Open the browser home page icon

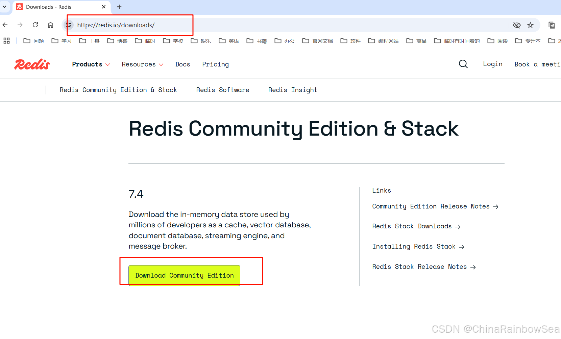(50, 25)
